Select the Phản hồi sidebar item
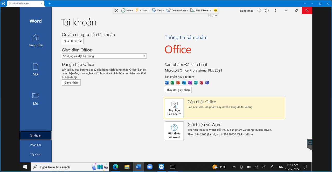 coord(36,145)
